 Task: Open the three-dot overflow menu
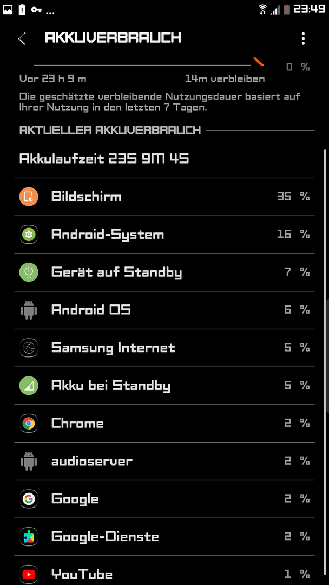pyautogui.click(x=303, y=38)
